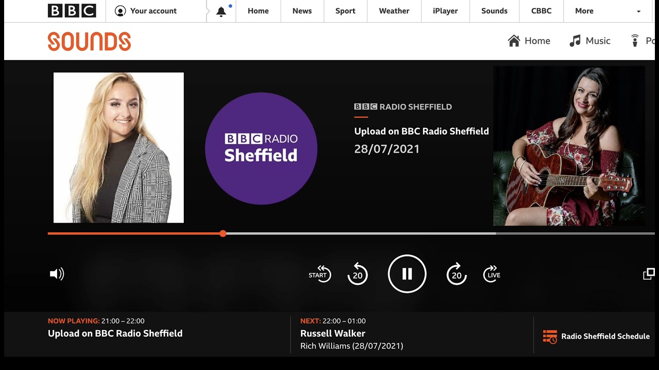Open Sounds in the top navigation
The width and height of the screenshot is (659, 370).
click(494, 11)
